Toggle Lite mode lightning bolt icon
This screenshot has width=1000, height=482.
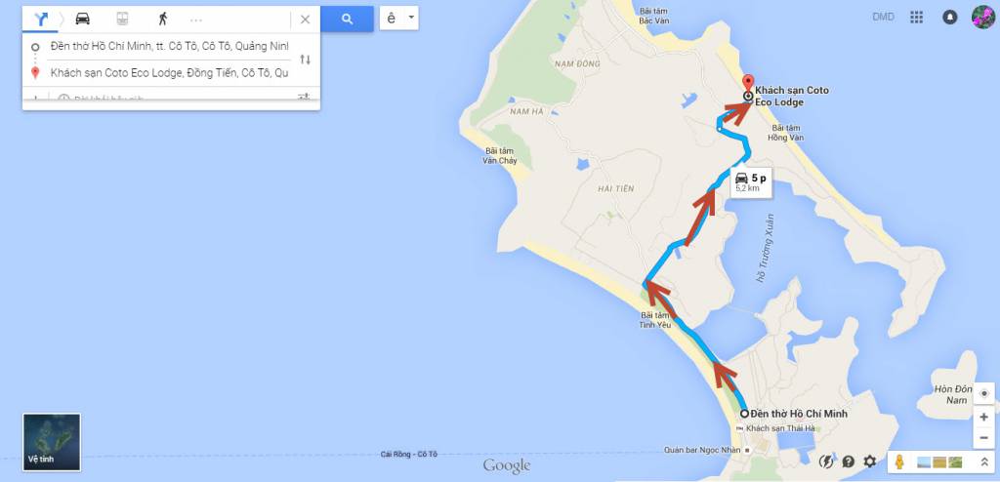pyautogui.click(x=826, y=461)
